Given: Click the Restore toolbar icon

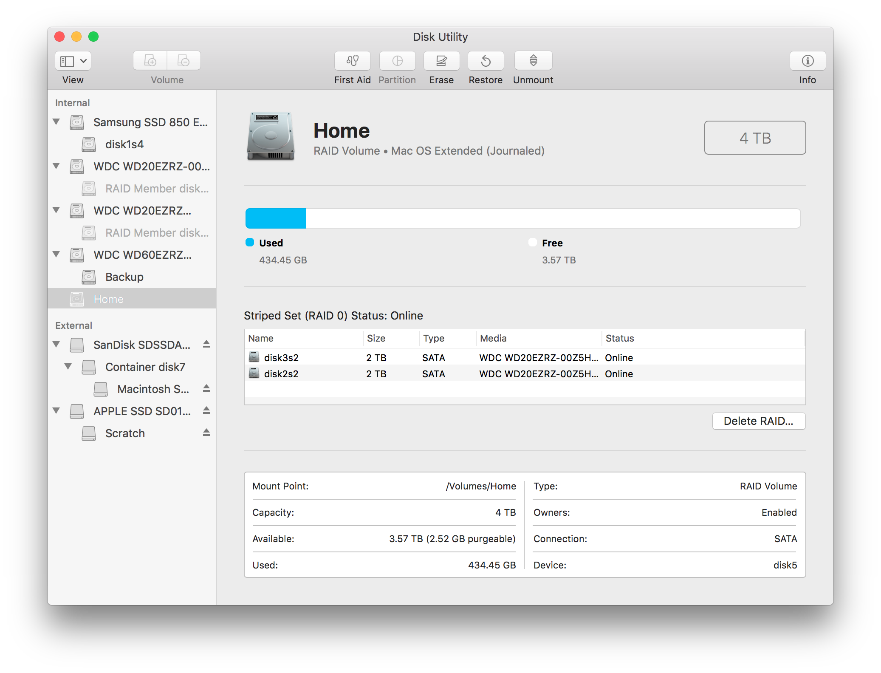Looking at the screenshot, I should (486, 61).
